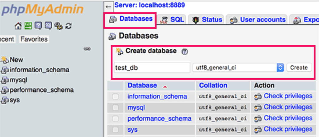
Task: Open phpMyAdmin documentation question-mark icon
Action: point(38,26)
